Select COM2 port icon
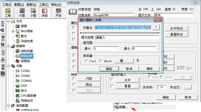 (x=18, y=76)
